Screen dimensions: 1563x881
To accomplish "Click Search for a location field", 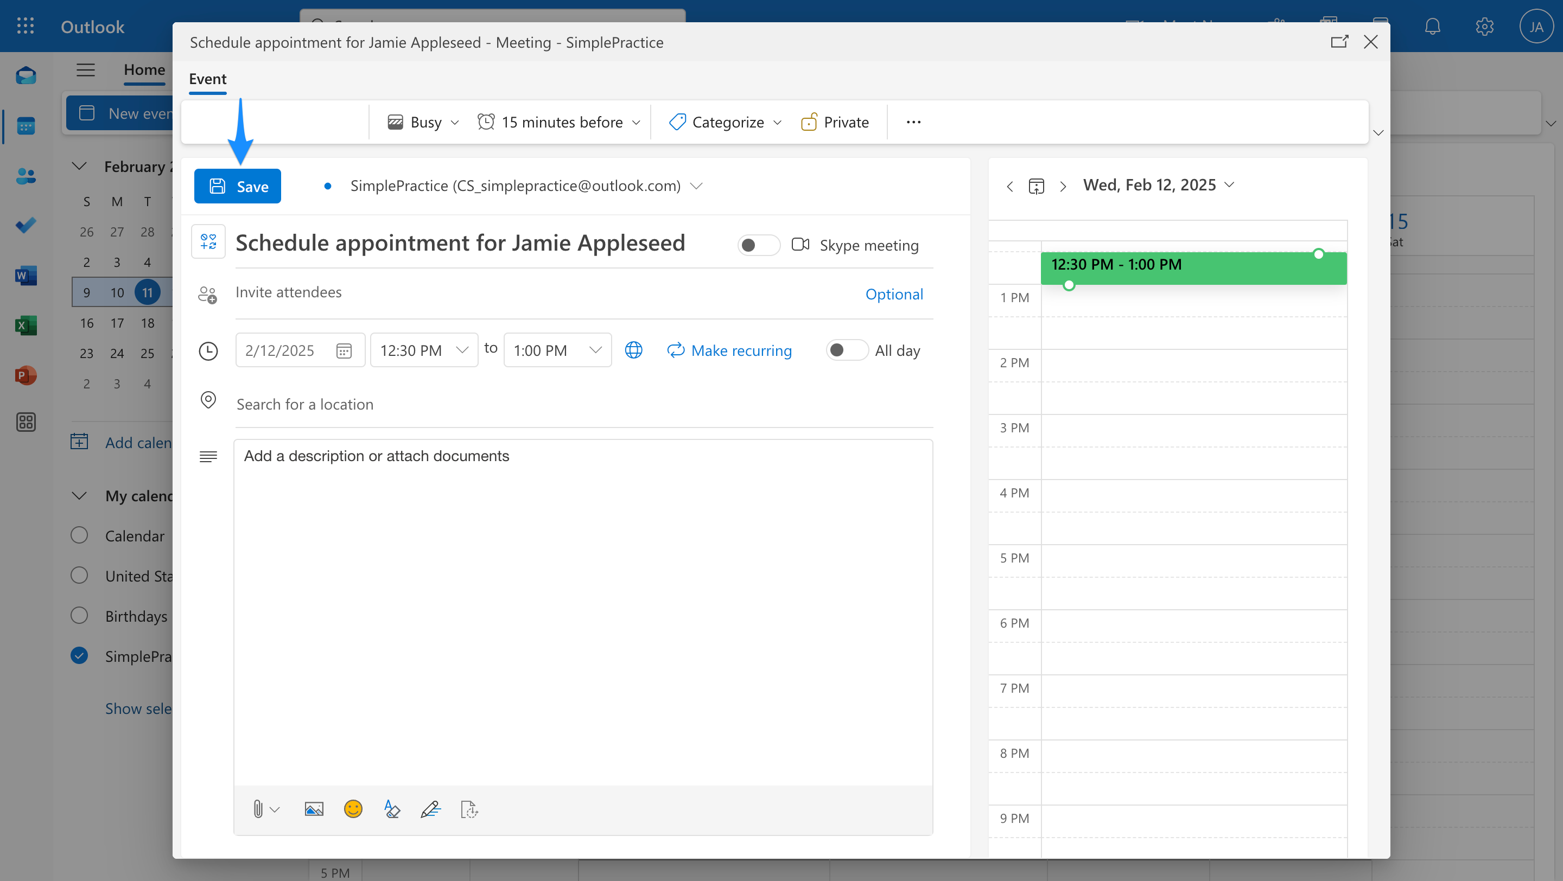I will click(584, 404).
